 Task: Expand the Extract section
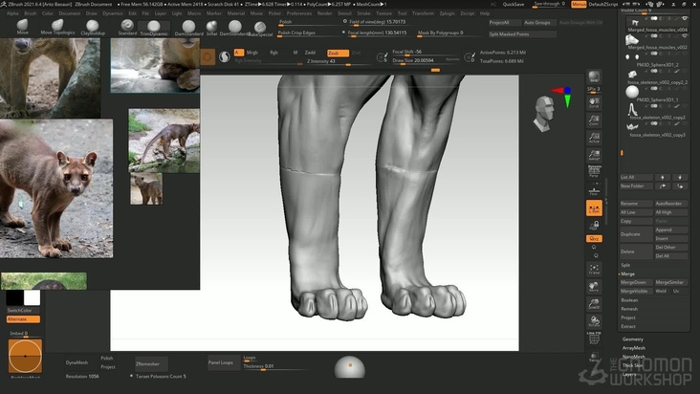pyautogui.click(x=628, y=326)
